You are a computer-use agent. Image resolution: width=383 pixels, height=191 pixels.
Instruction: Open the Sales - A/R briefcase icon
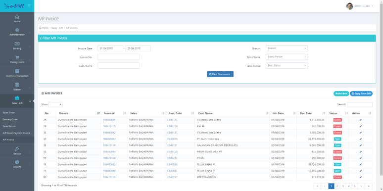[x=17, y=98]
